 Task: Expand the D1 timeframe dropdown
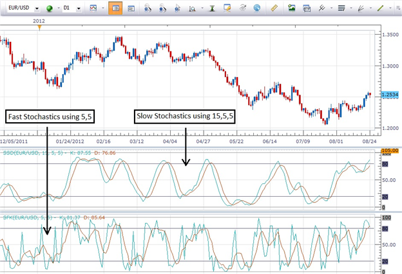79,8
